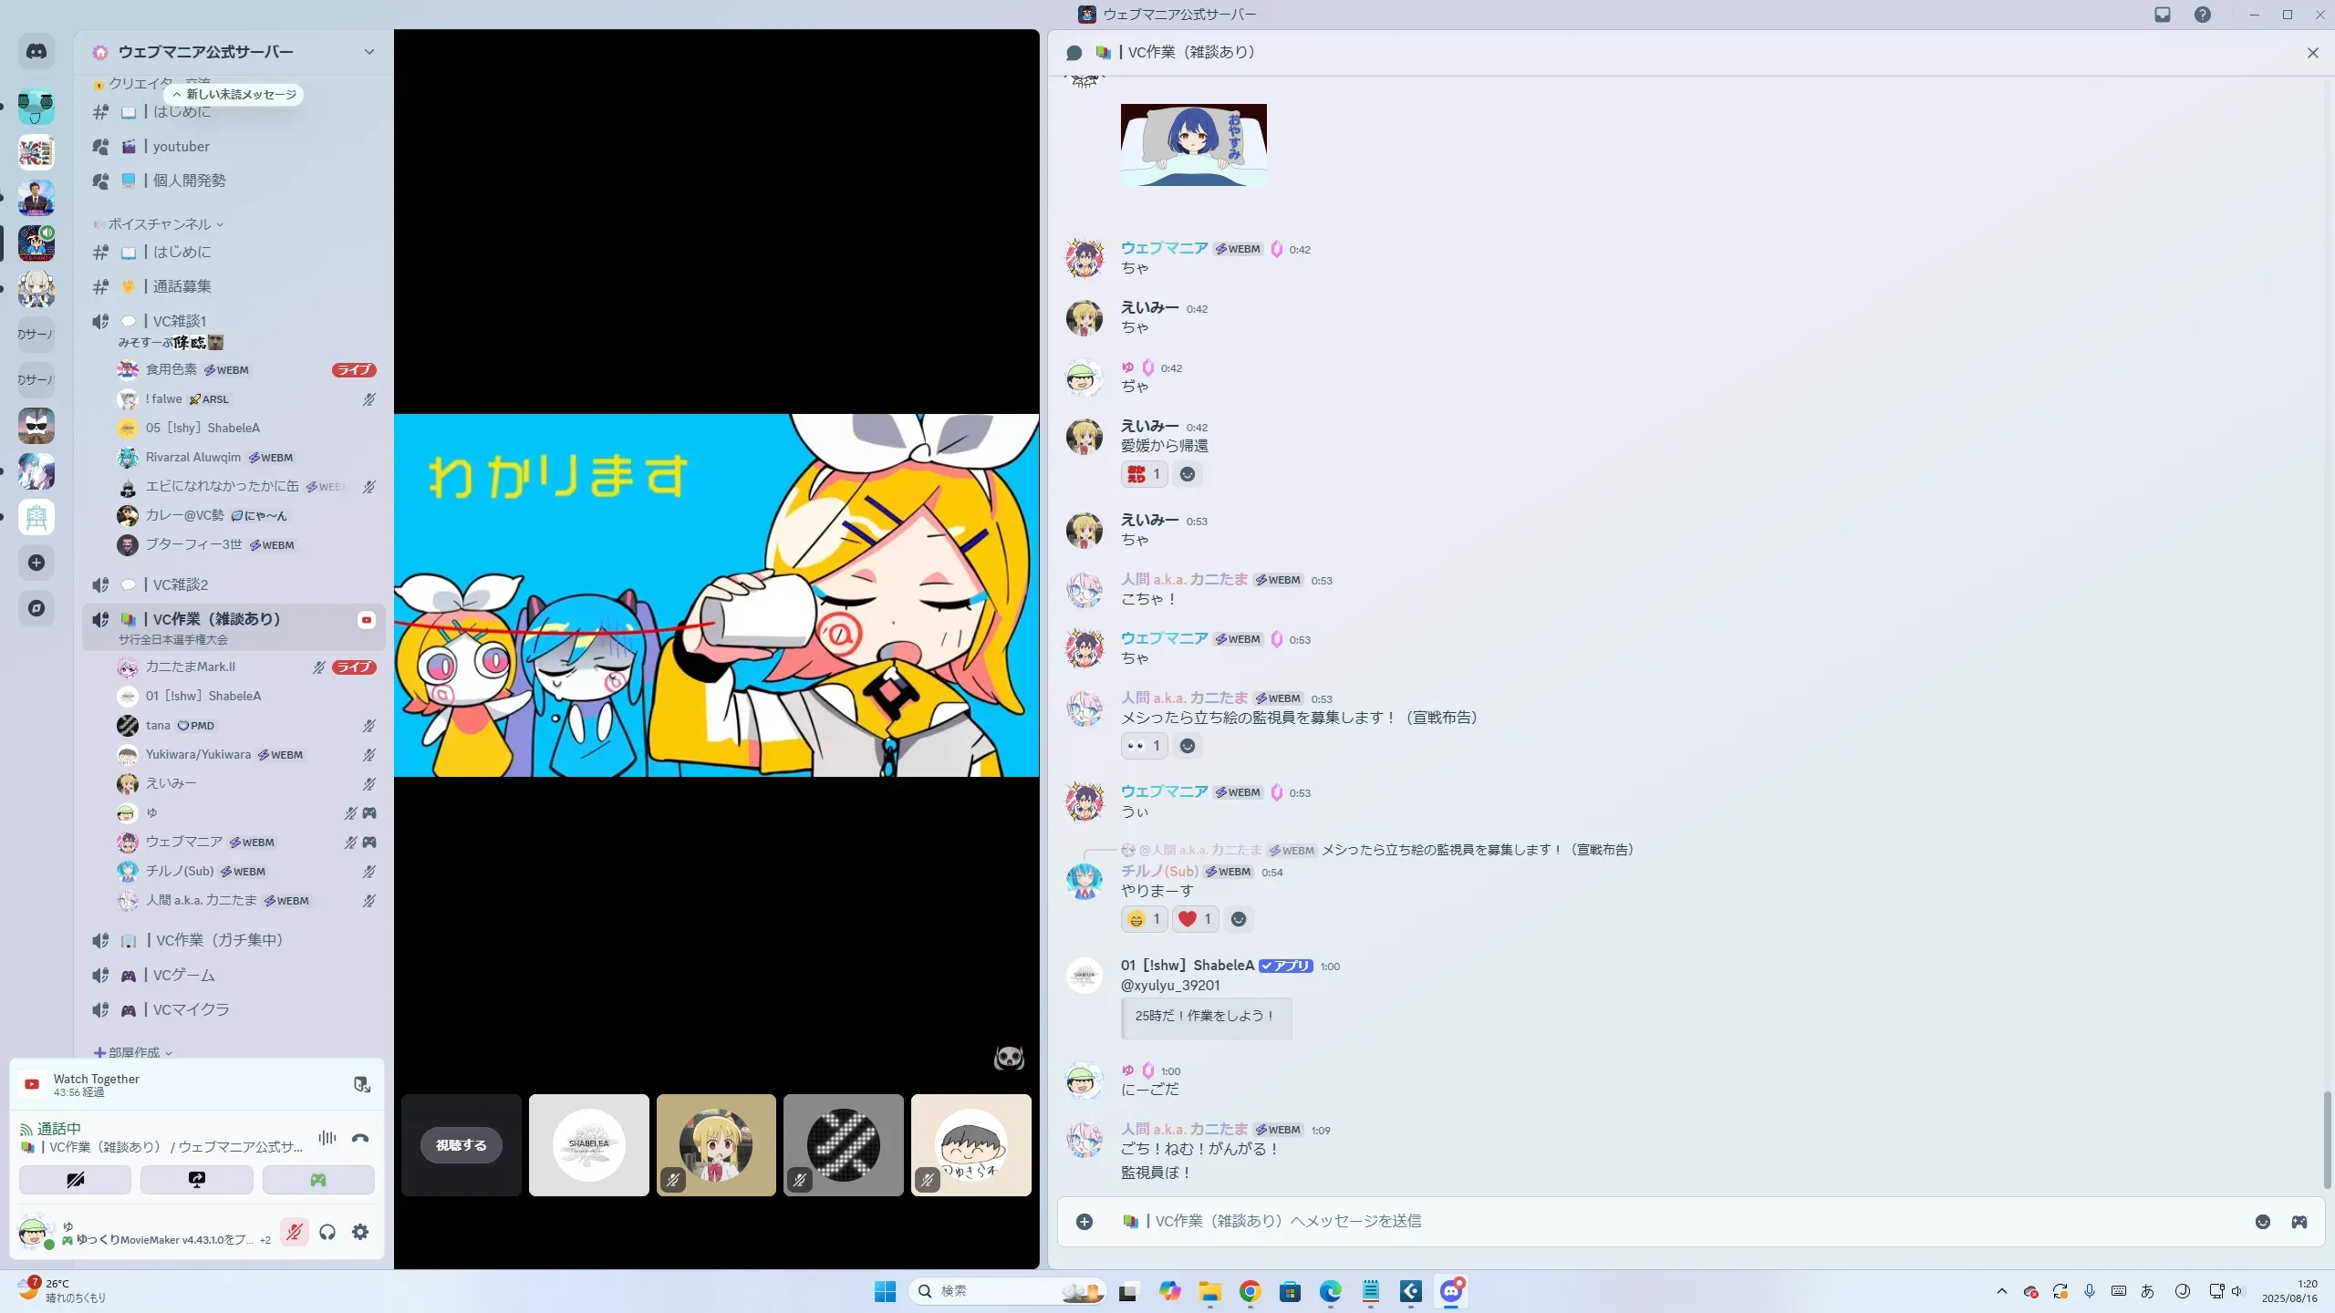Expand the 部屋作成 category
Screen dimensions: 2335x1313
point(134,1052)
